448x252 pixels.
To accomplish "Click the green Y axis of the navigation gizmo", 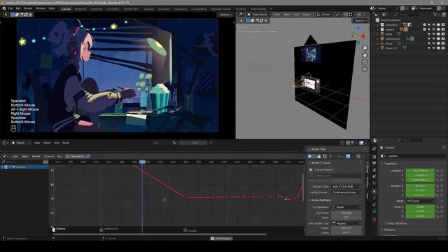I will pos(353,36).
